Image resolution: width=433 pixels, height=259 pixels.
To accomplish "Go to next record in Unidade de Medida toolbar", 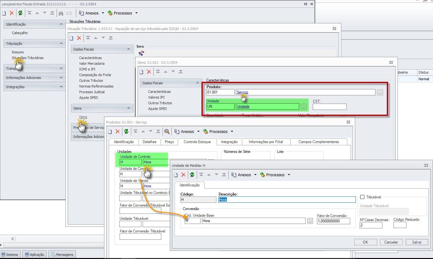I will [216, 175].
